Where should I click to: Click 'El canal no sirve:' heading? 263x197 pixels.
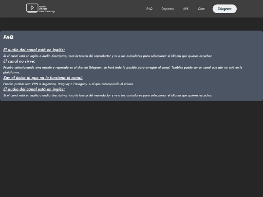[x=19, y=61]
